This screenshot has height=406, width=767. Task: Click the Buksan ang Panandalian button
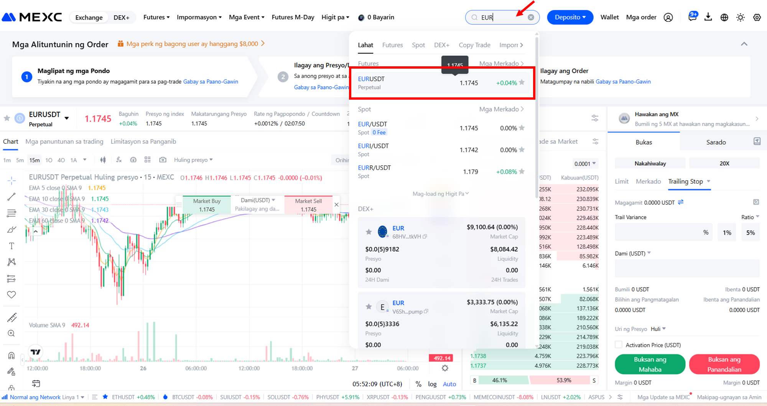coord(724,364)
